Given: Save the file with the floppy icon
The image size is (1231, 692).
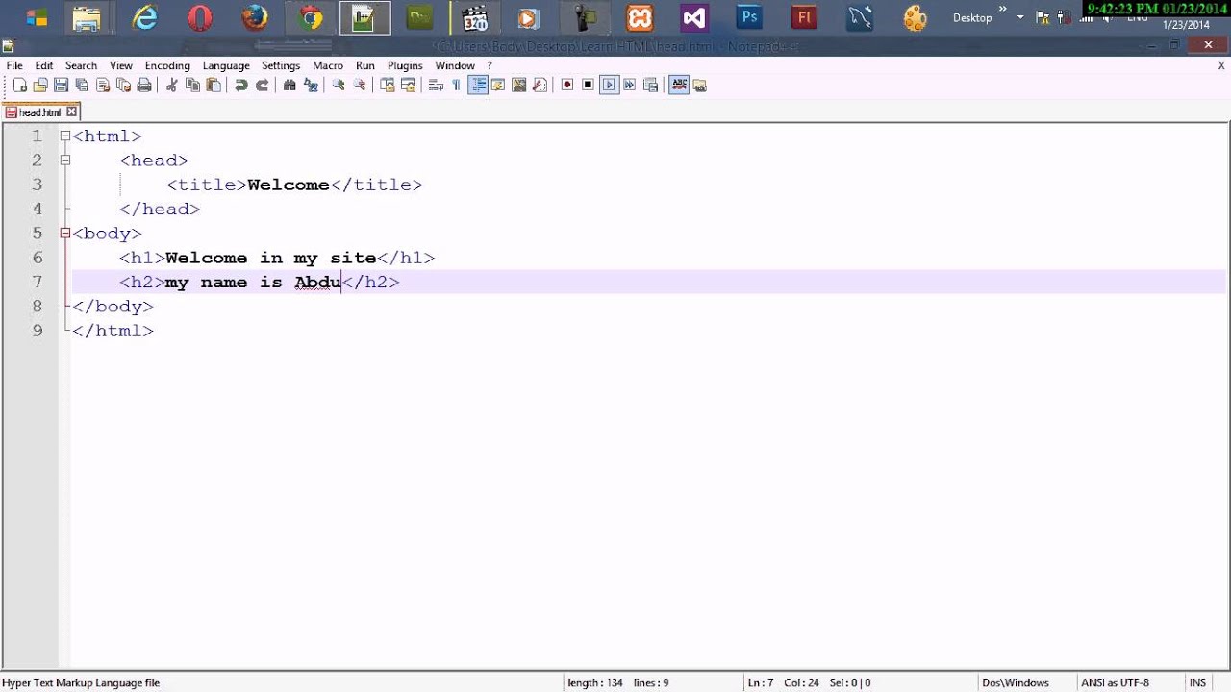Looking at the screenshot, I should (61, 86).
